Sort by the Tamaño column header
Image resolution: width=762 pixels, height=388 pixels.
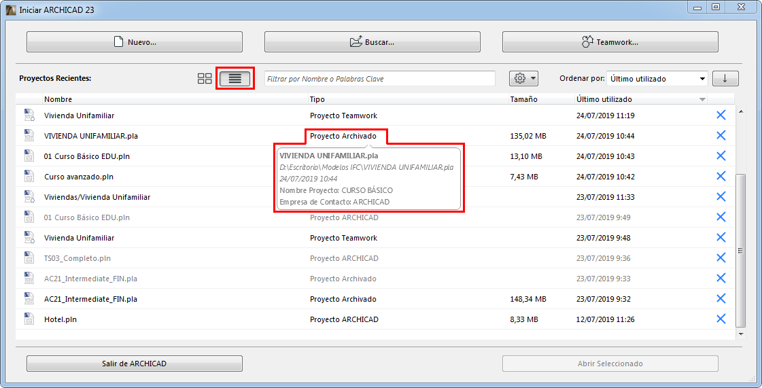541,99
